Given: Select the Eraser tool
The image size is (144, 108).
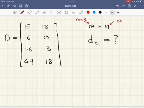Looking at the screenshot, I should point(29,12).
